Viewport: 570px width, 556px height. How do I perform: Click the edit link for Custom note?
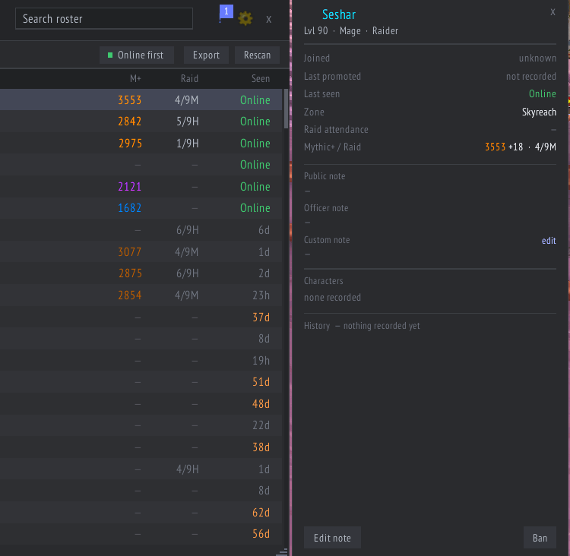coord(549,241)
